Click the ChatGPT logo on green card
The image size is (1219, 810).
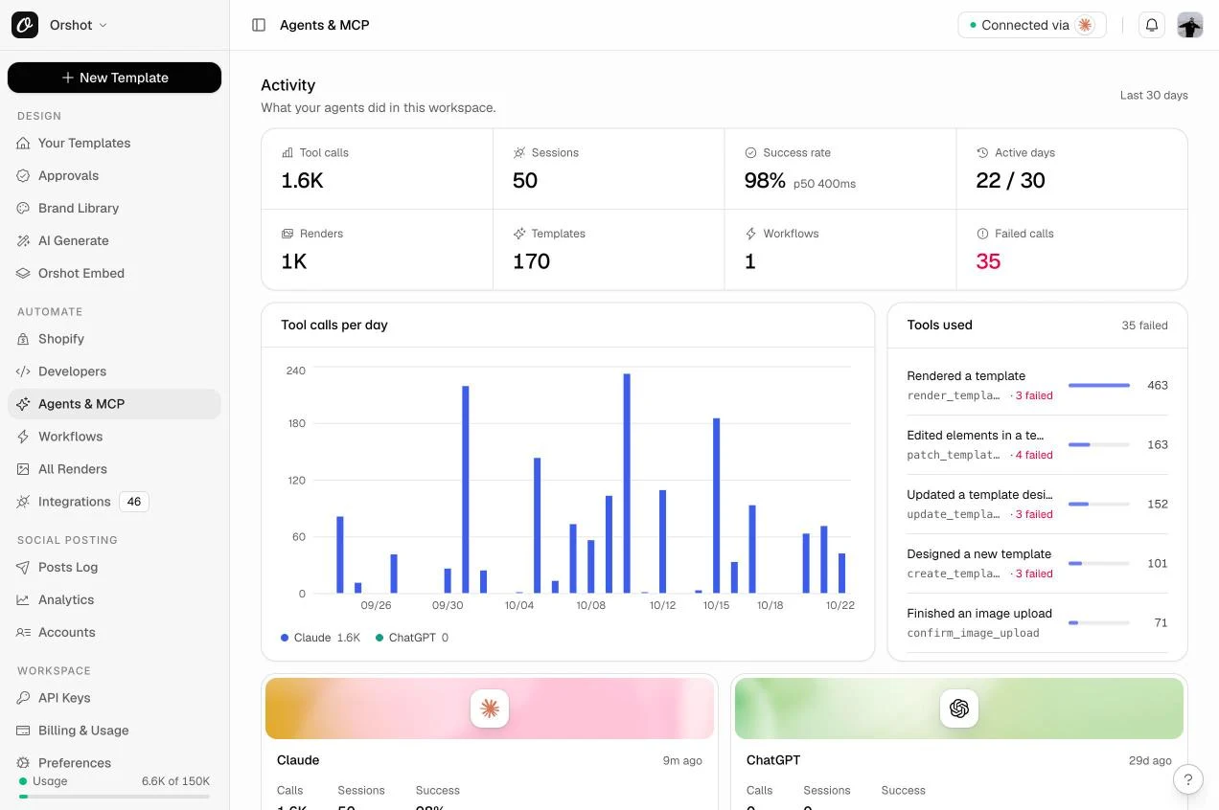coord(959,709)
